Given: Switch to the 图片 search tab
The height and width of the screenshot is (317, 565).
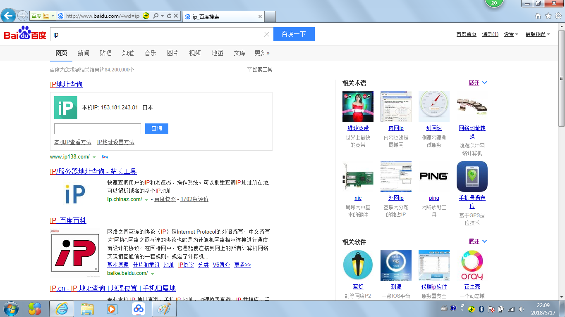Looking at the screenshot, I should coord(172,53).
